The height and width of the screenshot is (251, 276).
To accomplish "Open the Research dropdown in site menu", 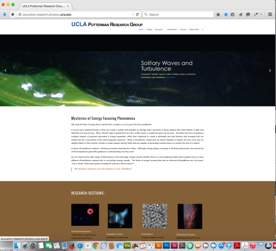I will tap(159, 29).
